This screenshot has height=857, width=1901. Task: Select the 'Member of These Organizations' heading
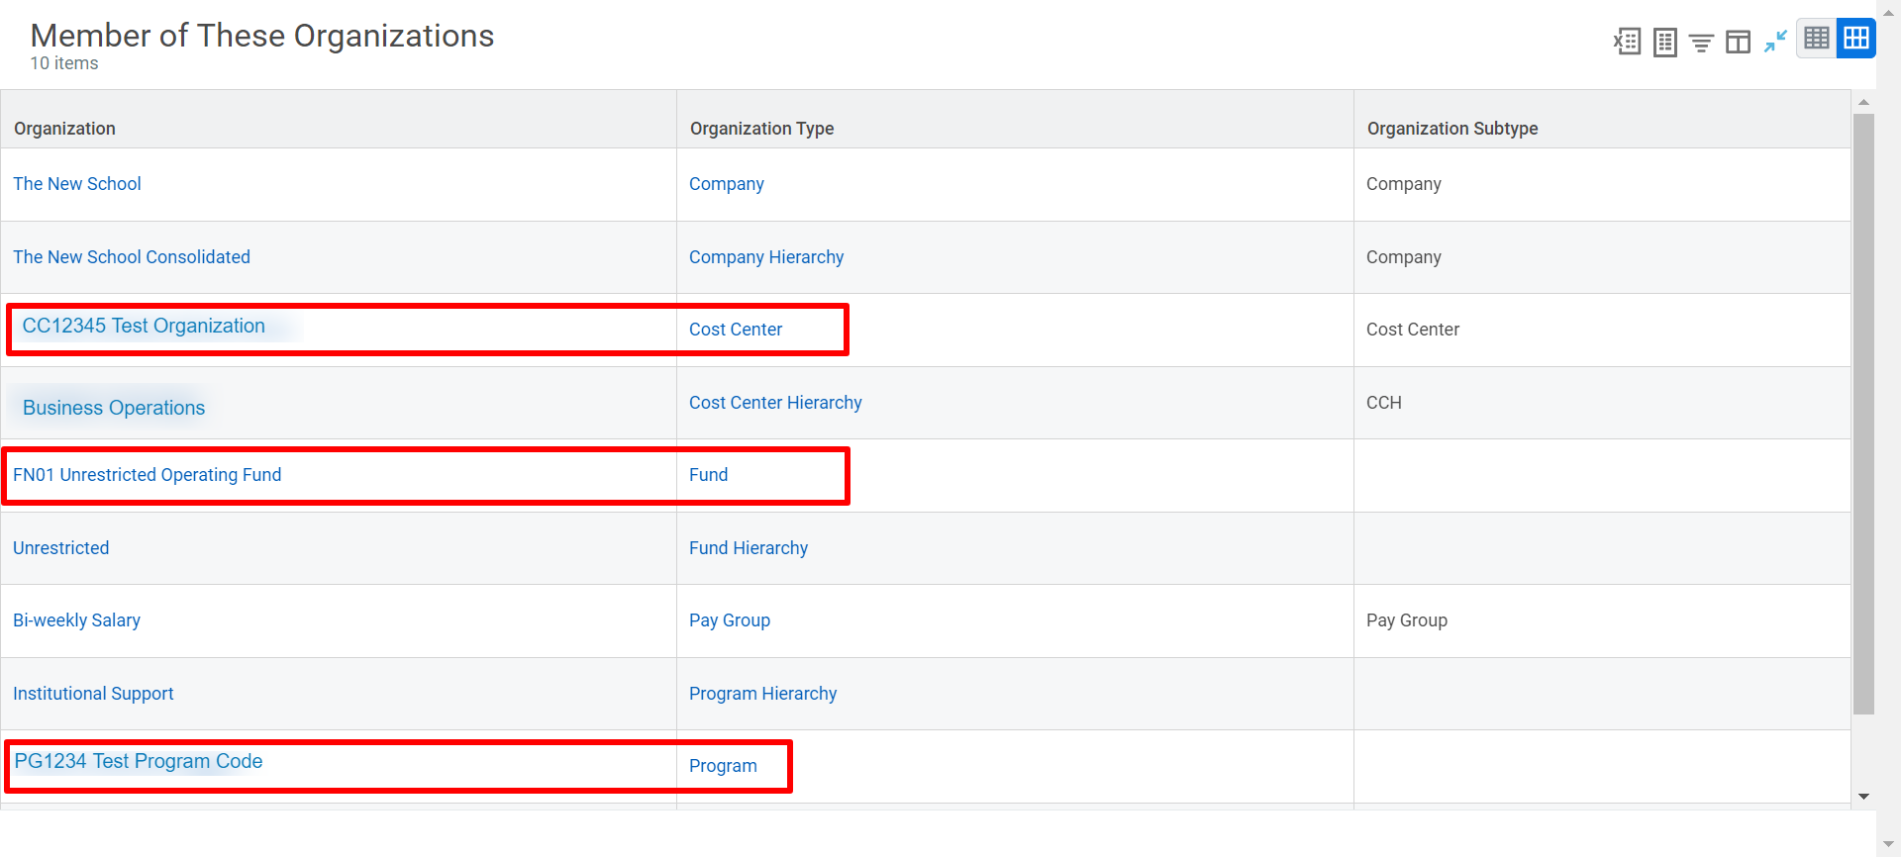pyautogui.click(x=262, y=36)
